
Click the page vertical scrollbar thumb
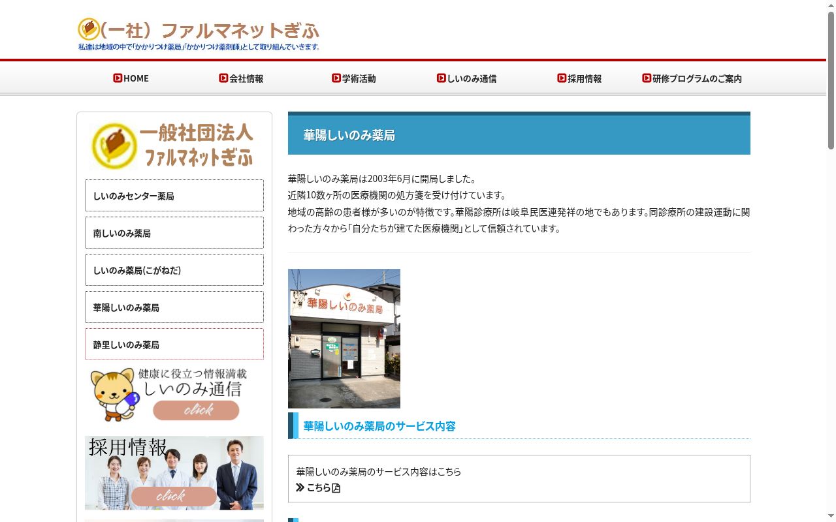point(831,80)
